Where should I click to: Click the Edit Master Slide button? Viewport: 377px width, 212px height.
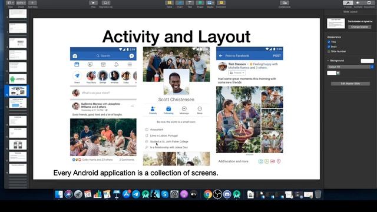350,84
